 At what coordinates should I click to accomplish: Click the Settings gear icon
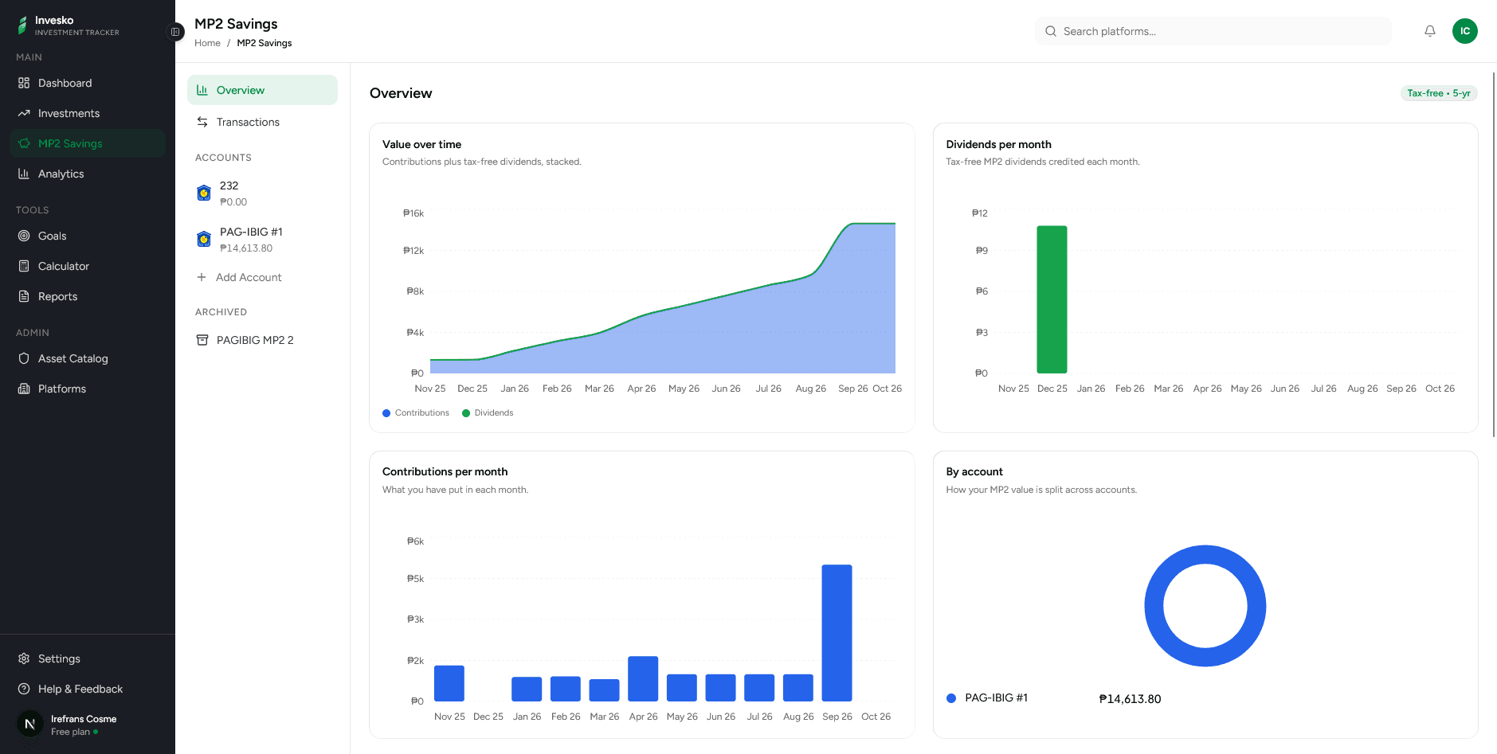tap(24, 658)
